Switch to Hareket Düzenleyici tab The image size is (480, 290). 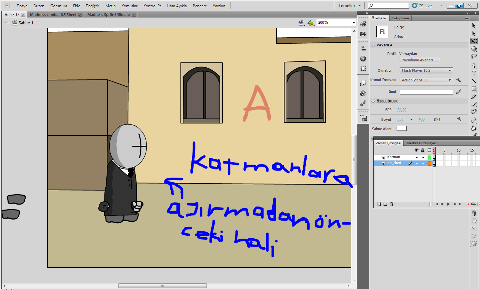[421, 143]
